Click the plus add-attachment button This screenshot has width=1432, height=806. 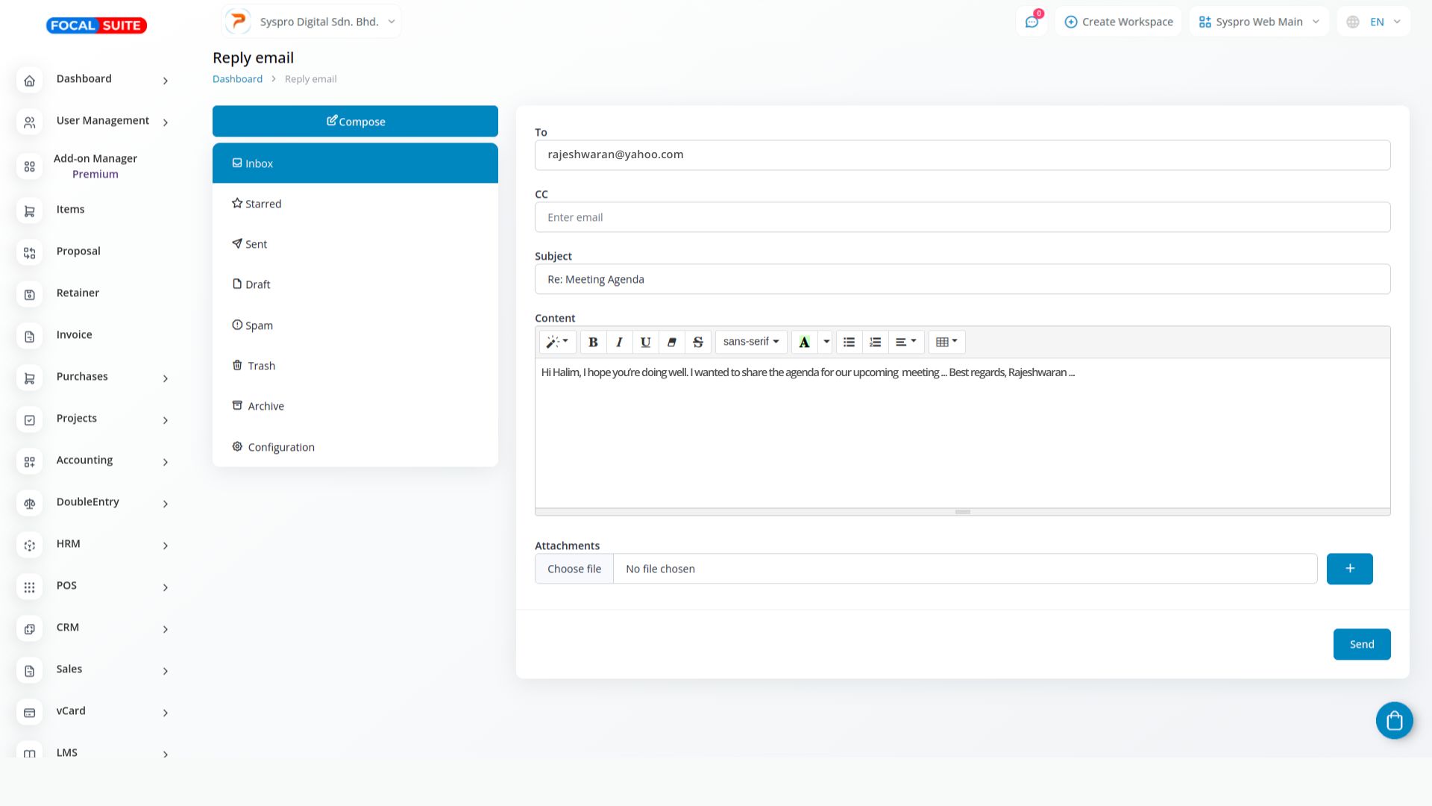tap(1349, 569)
